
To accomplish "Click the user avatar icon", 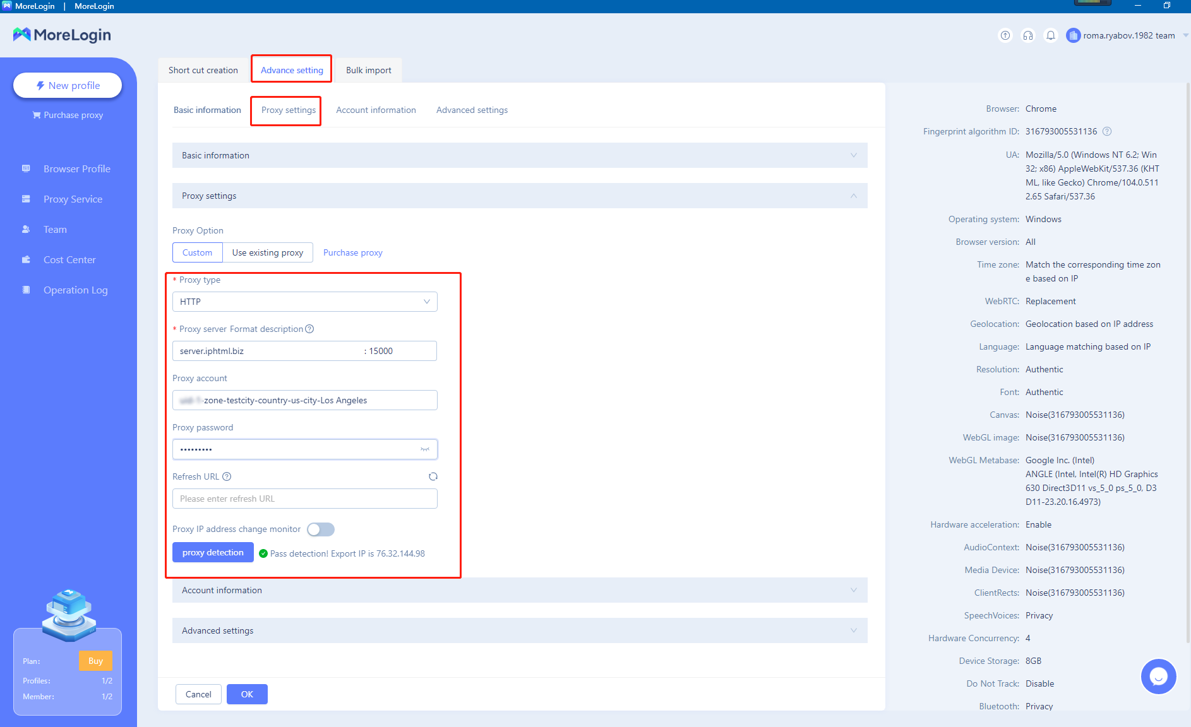I will [1073, 35].
